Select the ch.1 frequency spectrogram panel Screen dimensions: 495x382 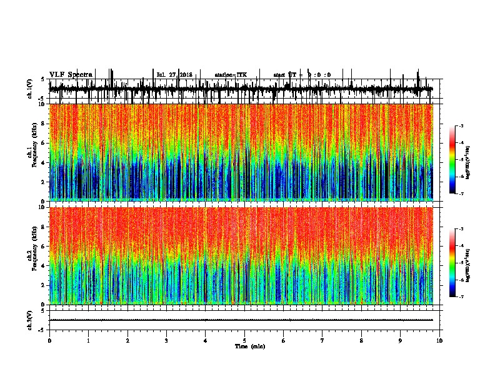(241, 152)
